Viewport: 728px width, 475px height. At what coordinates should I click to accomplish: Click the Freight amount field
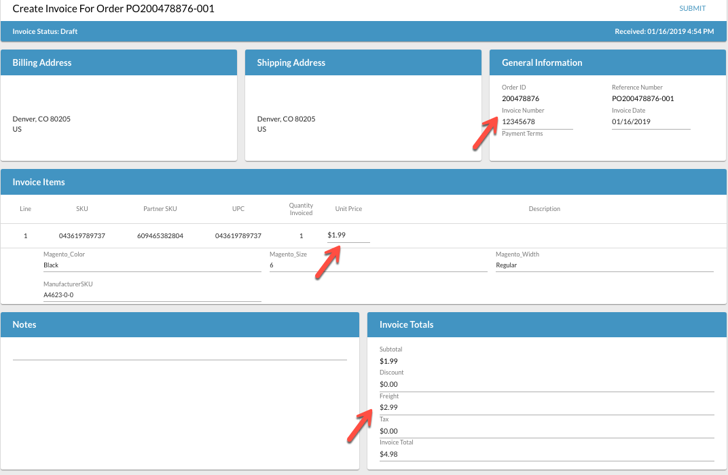click(x=546, y=408)
